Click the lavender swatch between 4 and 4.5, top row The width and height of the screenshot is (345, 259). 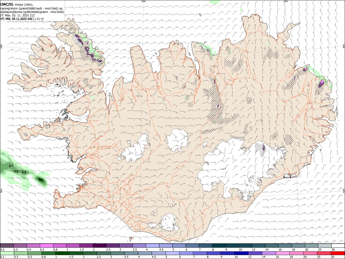tap(152, 246)
